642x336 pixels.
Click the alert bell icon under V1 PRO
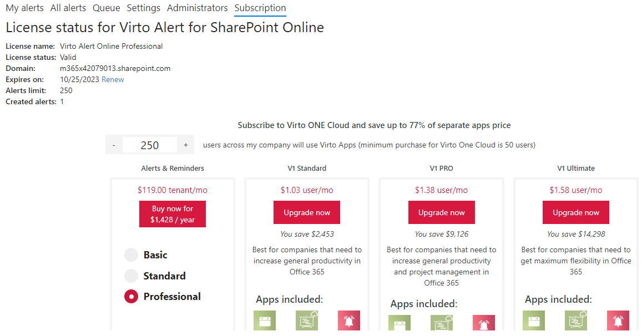click(x=483, y=325)
